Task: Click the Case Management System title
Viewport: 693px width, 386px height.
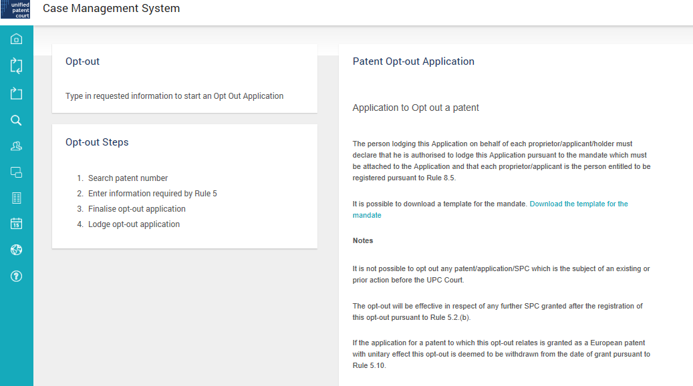Action: [x=111, y=9]
